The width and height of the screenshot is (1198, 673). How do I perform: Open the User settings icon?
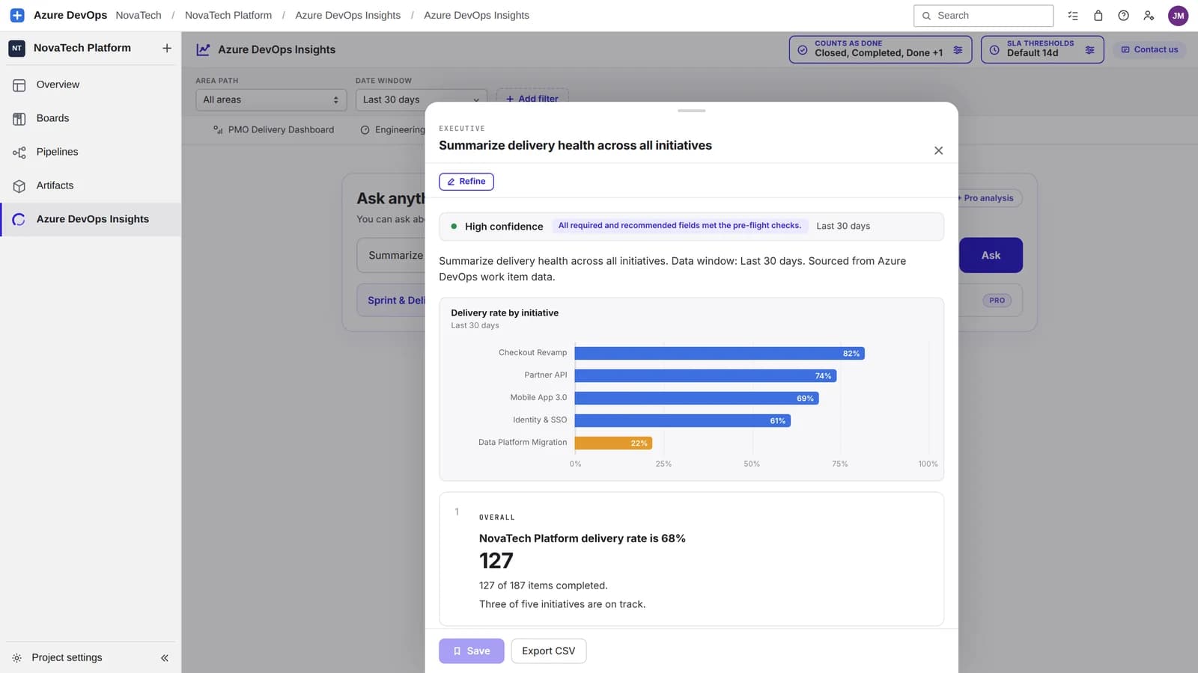point(1149,16)
